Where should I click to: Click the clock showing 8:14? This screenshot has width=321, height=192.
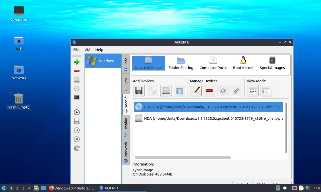click(316, 188)
